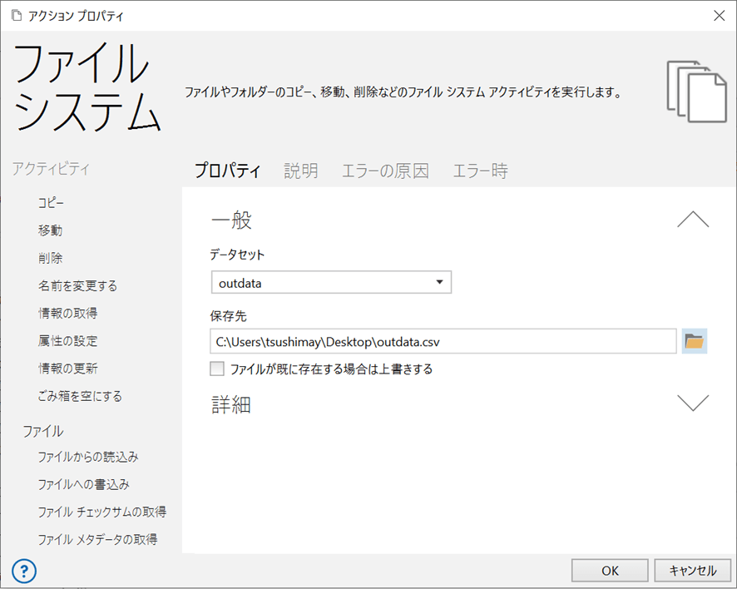
Task: Click the 詳細 section heading
Action: (230, 405)
